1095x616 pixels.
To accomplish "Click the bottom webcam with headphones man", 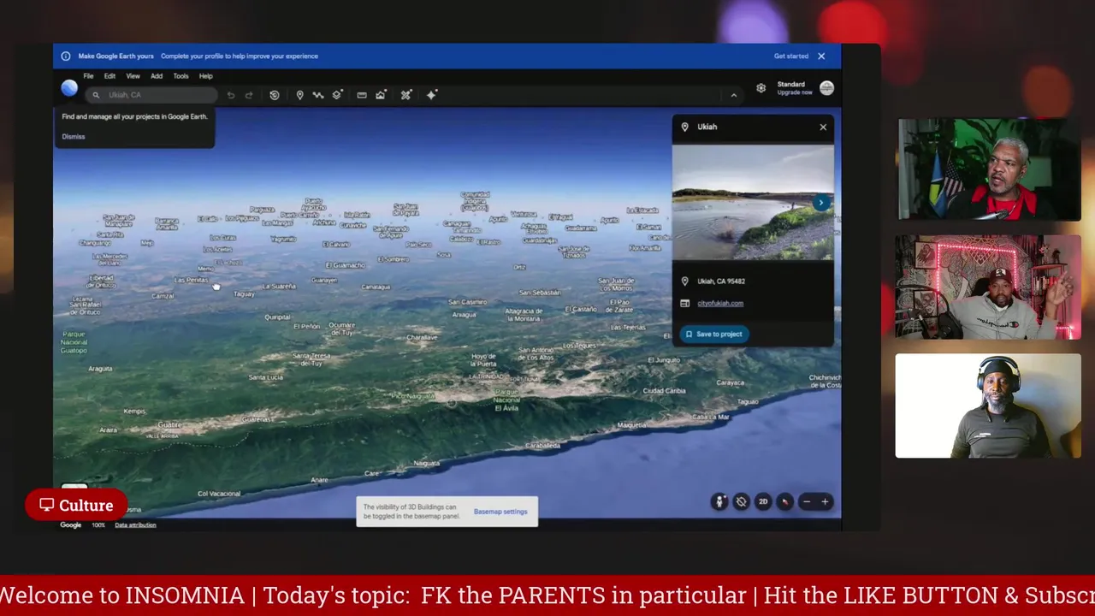I will pyautogui.click(x=988, y=406).
